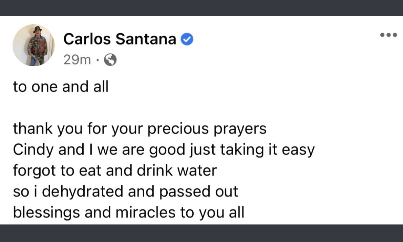Click the phrase "passed out"
This screenshot has width=403, height=242.
click(199, 191)
